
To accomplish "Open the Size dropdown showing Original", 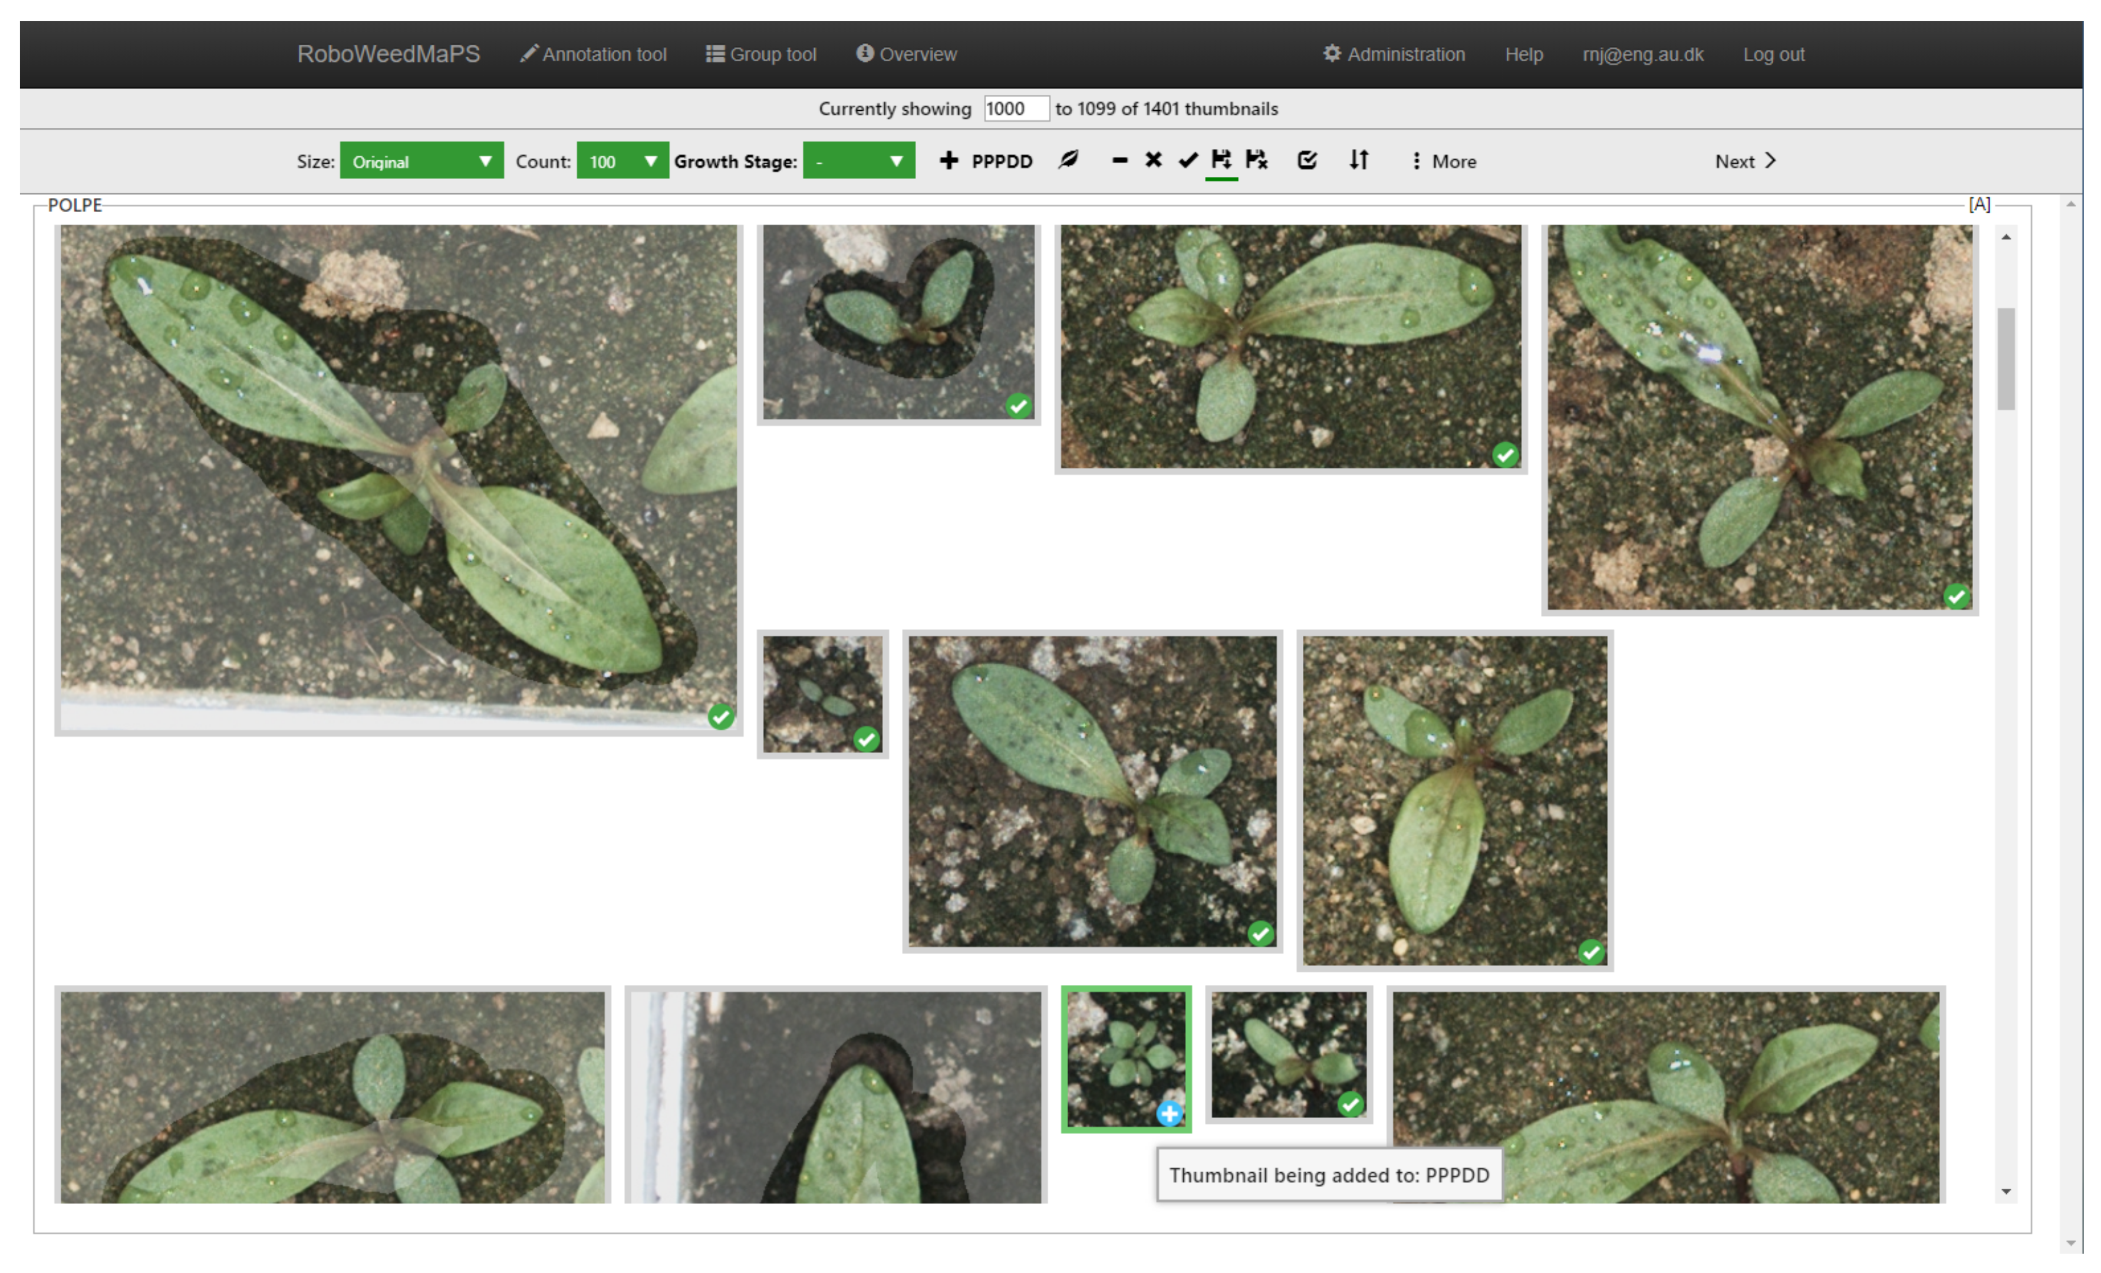I will (421, 161).
